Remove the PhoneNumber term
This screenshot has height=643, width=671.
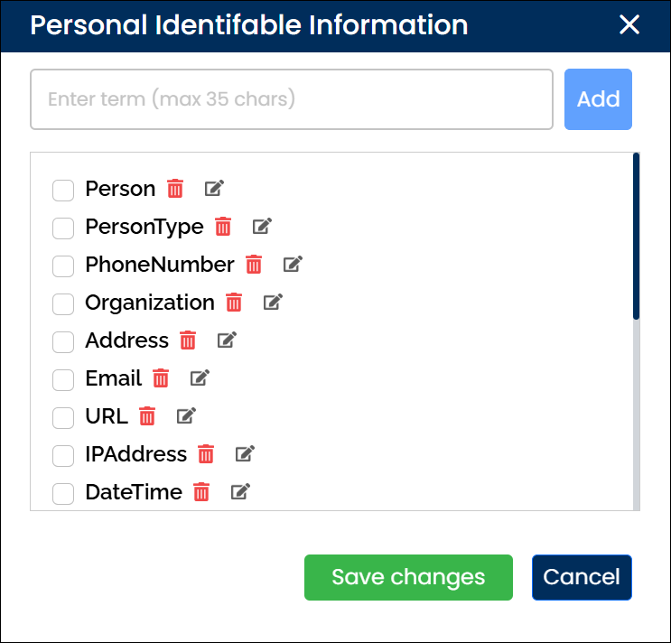click(254, 265)
